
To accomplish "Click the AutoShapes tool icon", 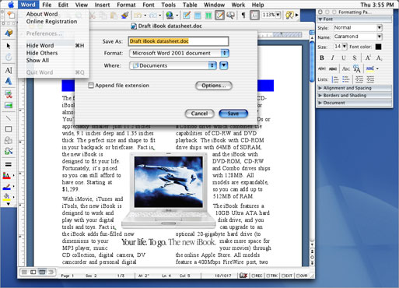I will [9, 140].
